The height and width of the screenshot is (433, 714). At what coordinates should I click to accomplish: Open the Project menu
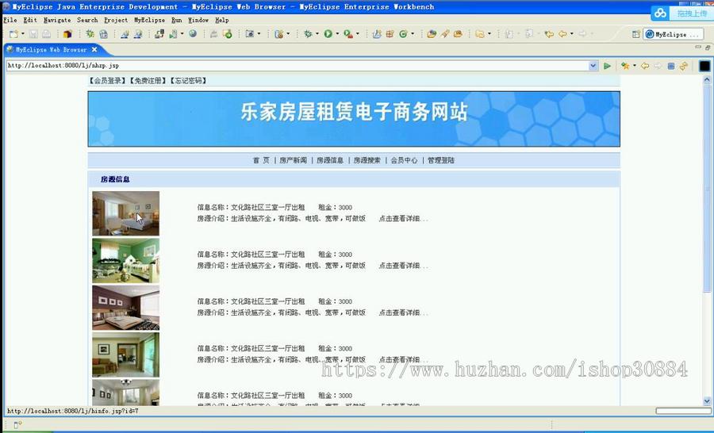(x=116, y=20)
